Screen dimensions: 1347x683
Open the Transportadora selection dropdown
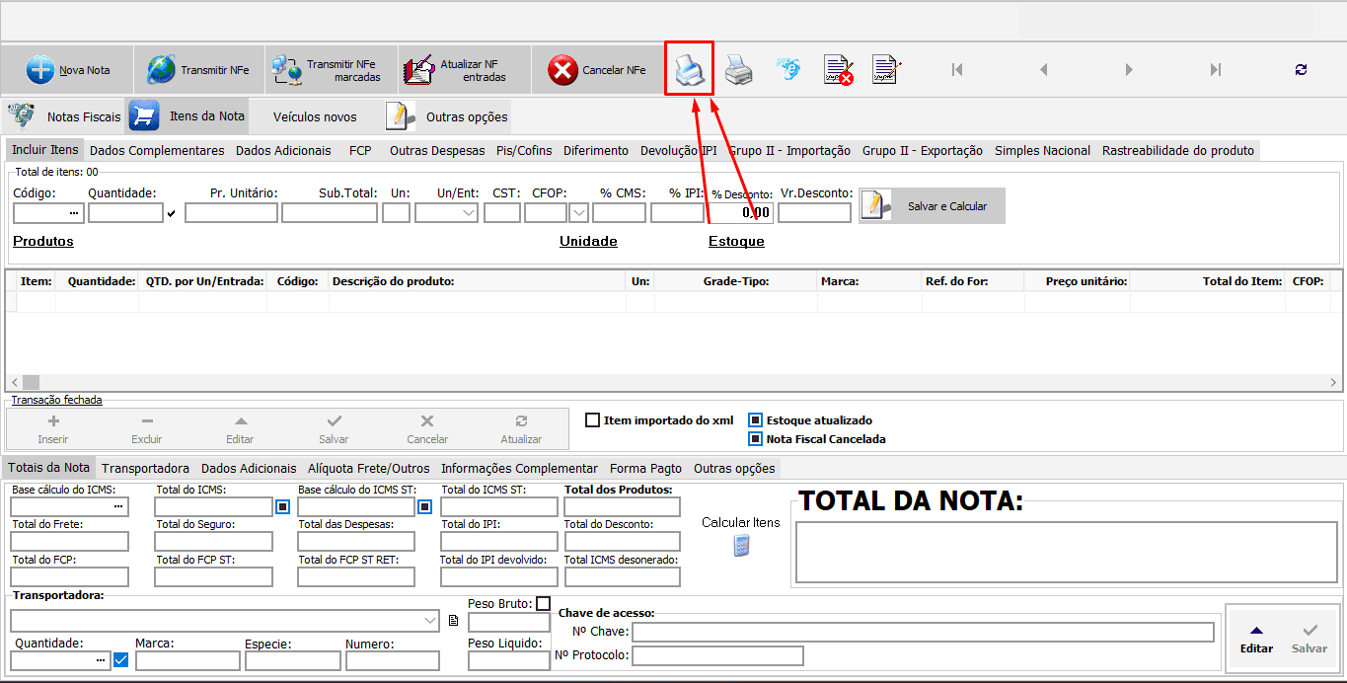pos(430,620)
